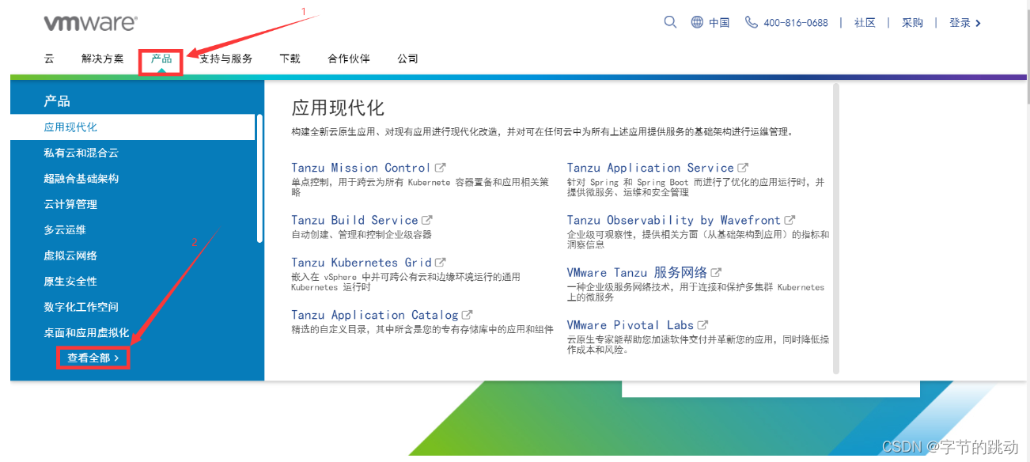The image size is (1030, 462).
Task: Click the product panel vertical scrollbar
Action: pyautogui.click(x=836, y=228)
